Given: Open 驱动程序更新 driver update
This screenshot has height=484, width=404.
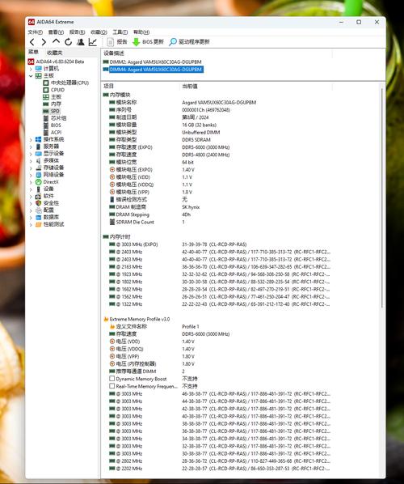Looking at the screenshot, I should point(189,41).
